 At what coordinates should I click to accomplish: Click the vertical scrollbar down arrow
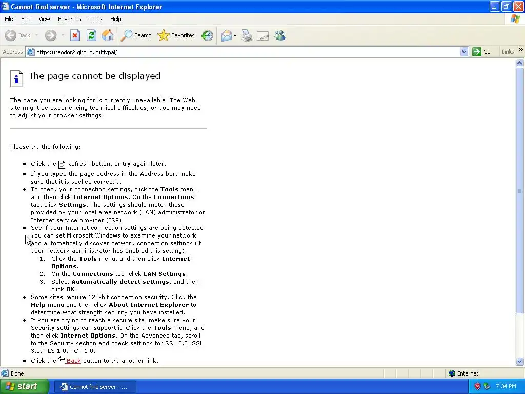click(520, 361)
